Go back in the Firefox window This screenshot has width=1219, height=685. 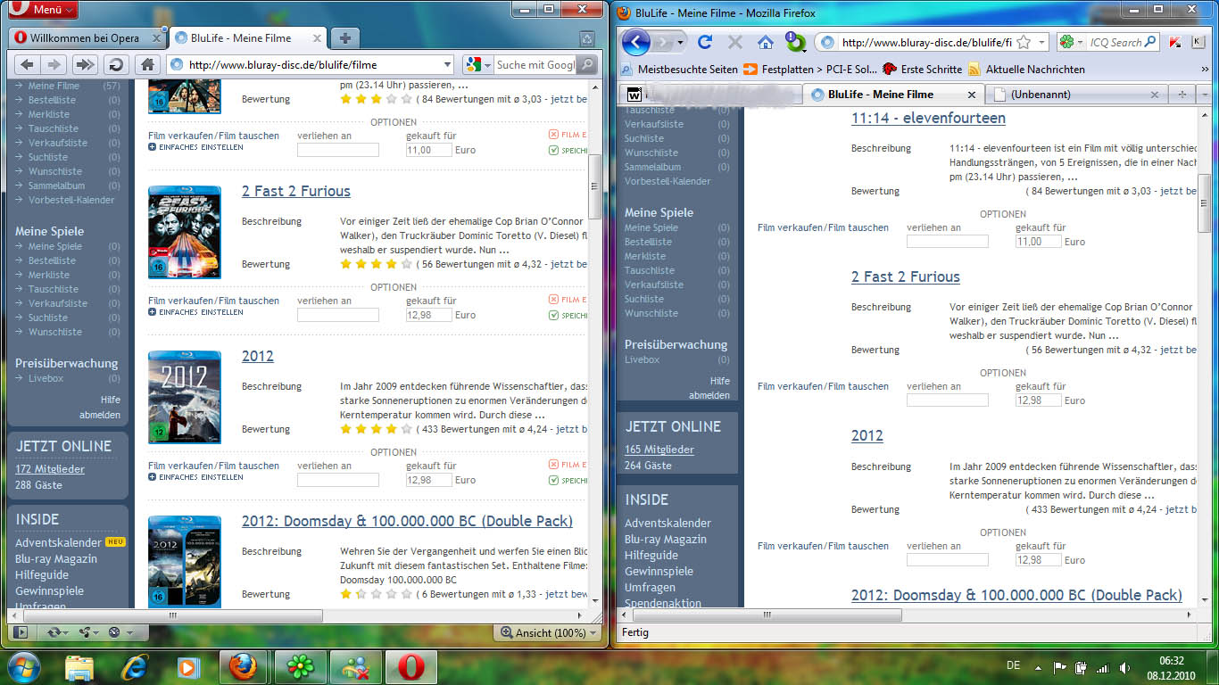[x=635, y=42]
